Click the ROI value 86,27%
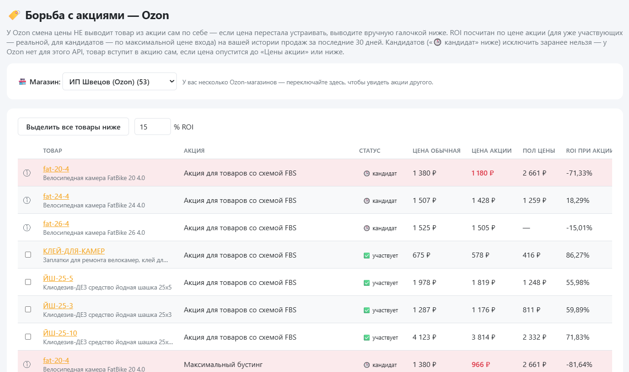 577,255
